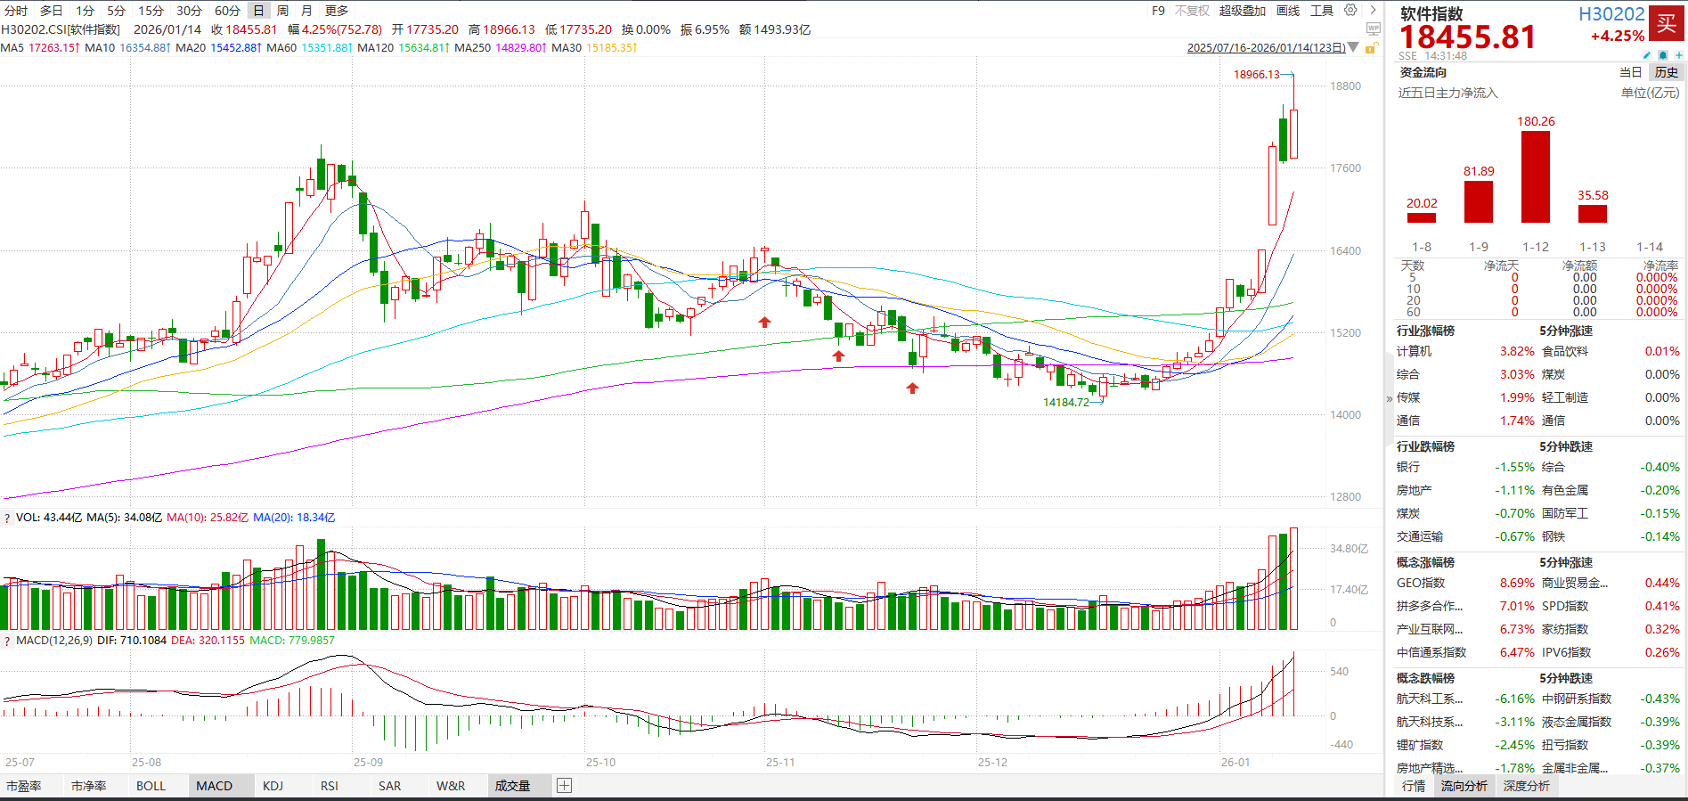Switch capital flow to 历史 view
This screenshot has width=1688, height=801.
pyautogui.click(x=1666, y=73)
